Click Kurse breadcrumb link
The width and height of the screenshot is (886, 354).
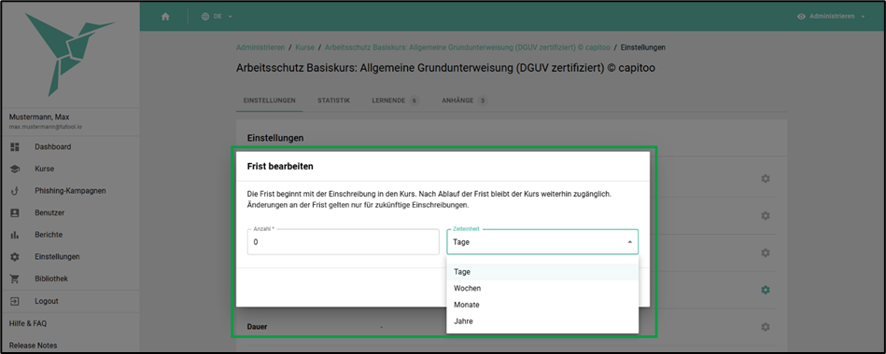tap(304, 48)
